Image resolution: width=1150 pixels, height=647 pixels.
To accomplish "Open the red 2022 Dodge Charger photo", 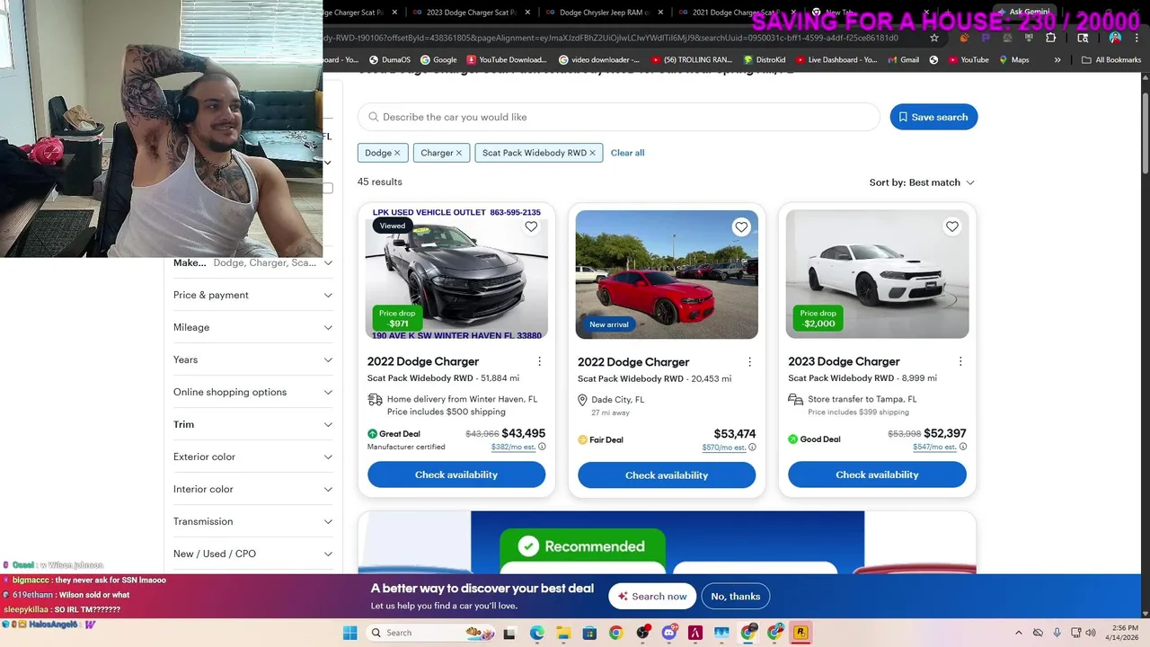I will pos(667,275).
